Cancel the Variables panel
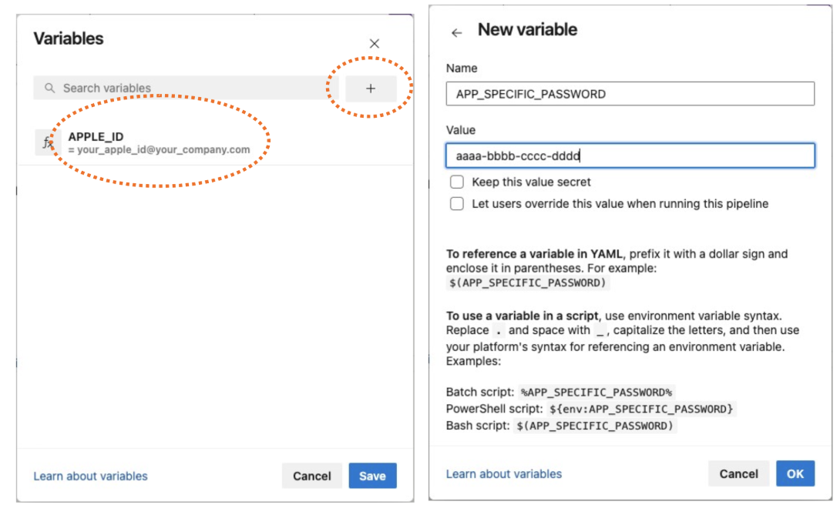This screenshot has width=837, height=505. pyautogui.click(x=312, y=476)
